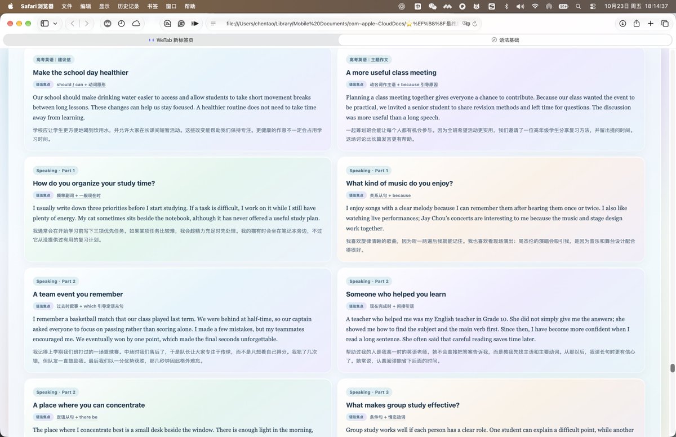Viewport: 676px width, 437px height.
Task: Open the 书签 menu
Action: point(152,6)
